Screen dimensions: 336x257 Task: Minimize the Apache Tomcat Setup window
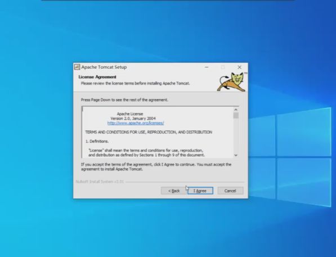207,67
